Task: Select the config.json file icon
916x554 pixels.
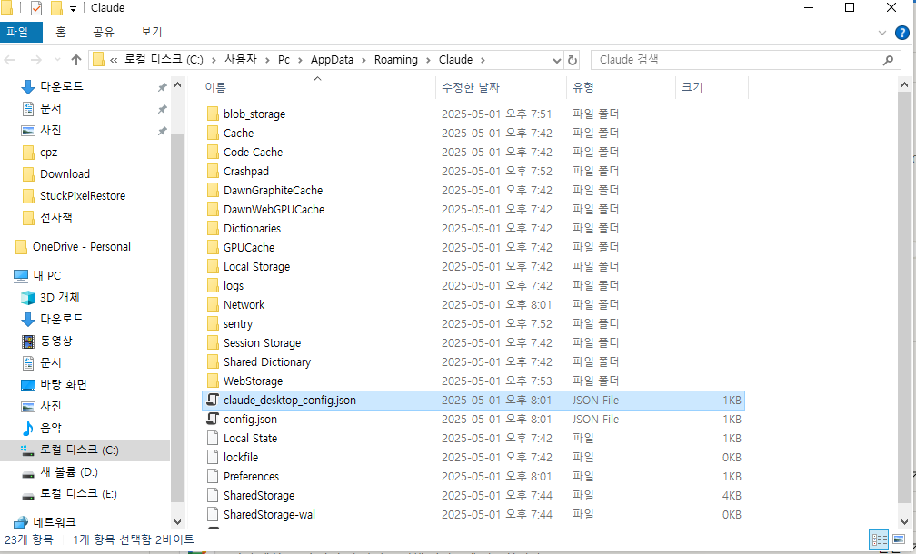Action: pos(213,420)
